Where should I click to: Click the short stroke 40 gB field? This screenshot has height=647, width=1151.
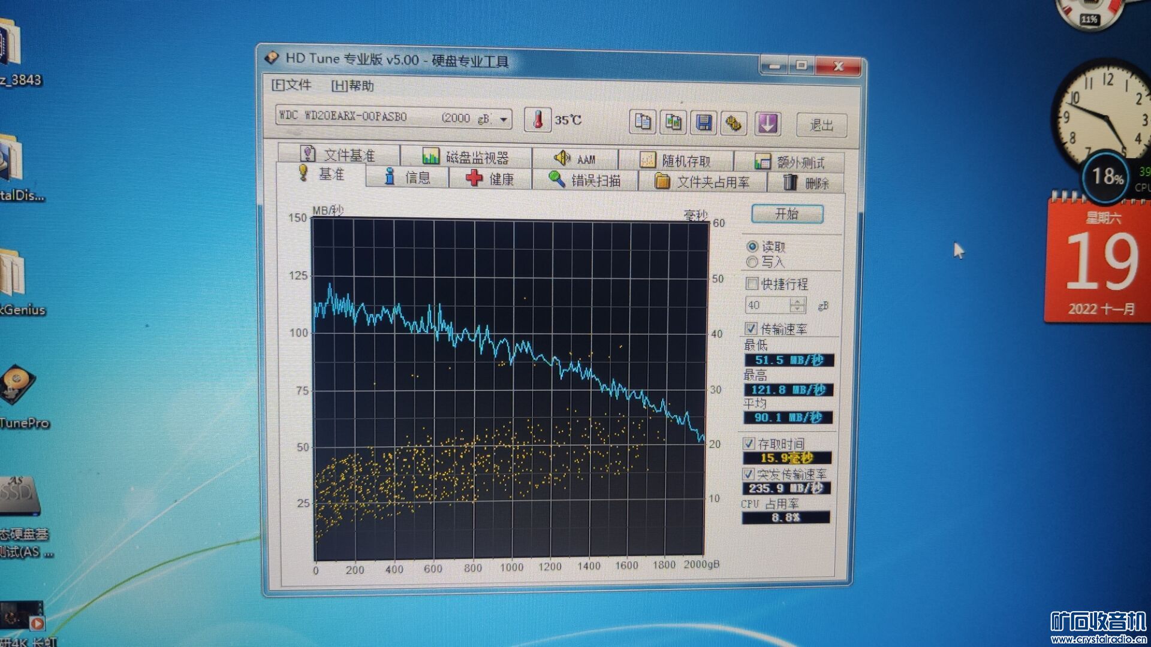(x=767, y=305)
